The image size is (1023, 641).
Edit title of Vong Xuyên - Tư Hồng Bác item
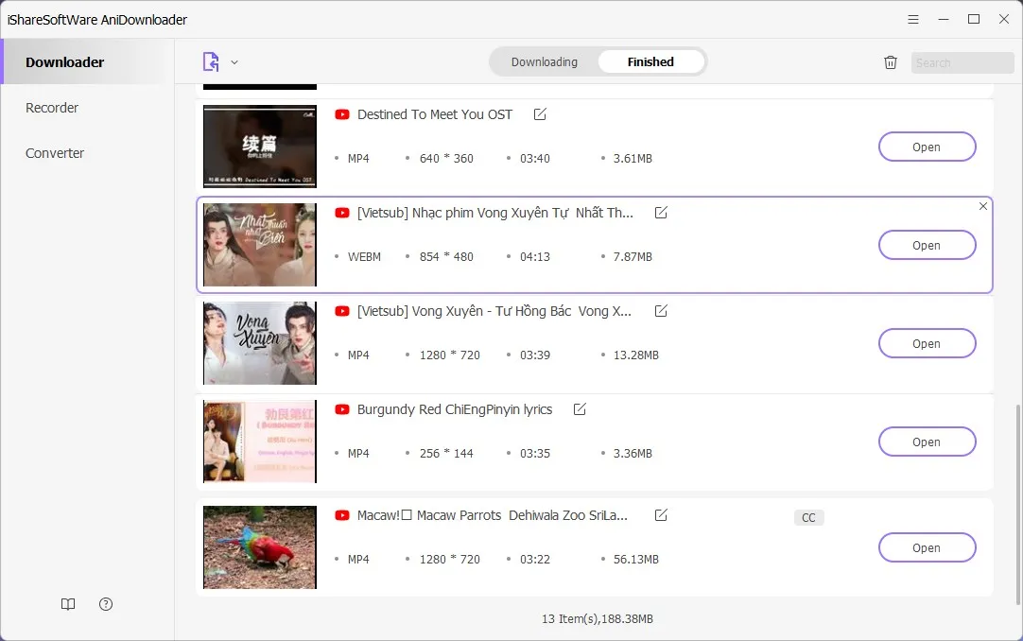[x=661, y=311]
